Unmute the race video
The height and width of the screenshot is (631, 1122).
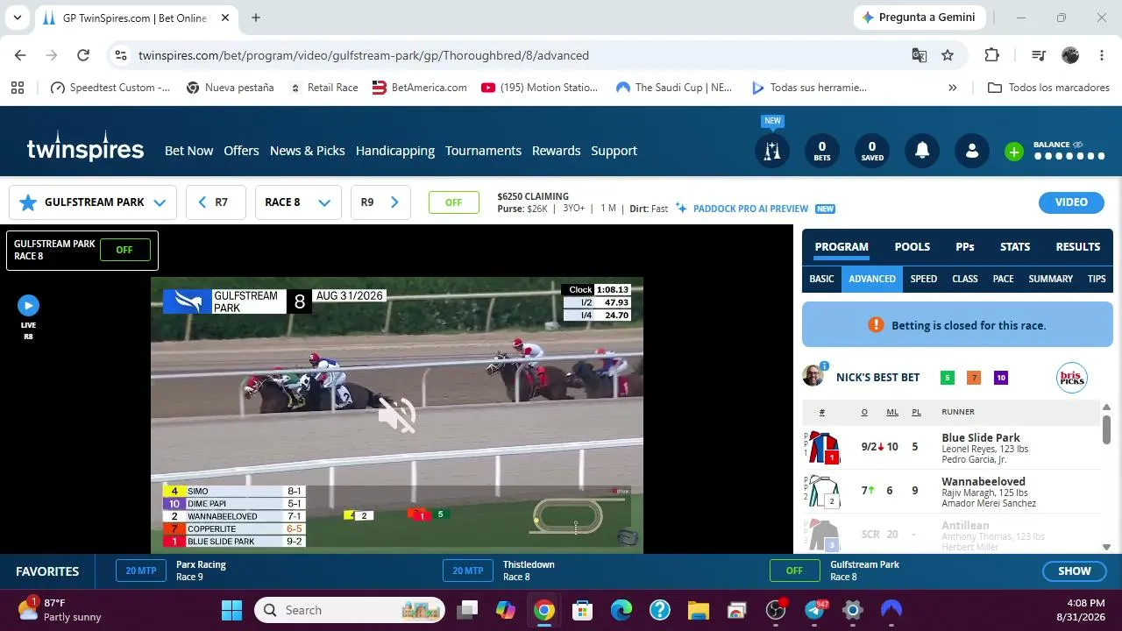pos(397,415)
